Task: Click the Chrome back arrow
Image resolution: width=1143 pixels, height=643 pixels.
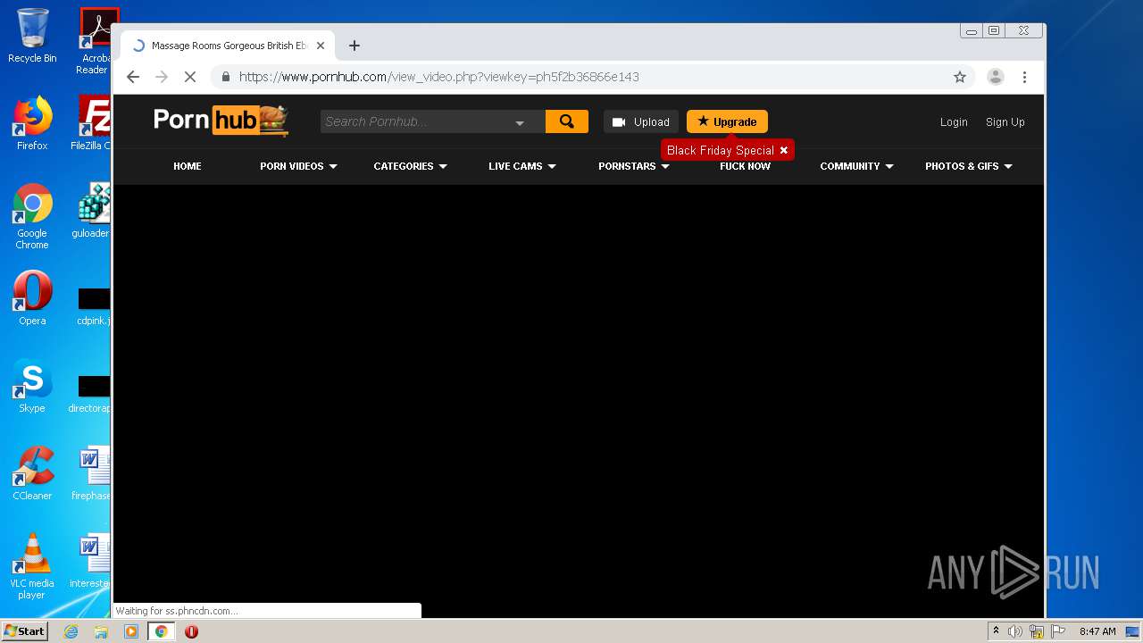Action: 133,77
